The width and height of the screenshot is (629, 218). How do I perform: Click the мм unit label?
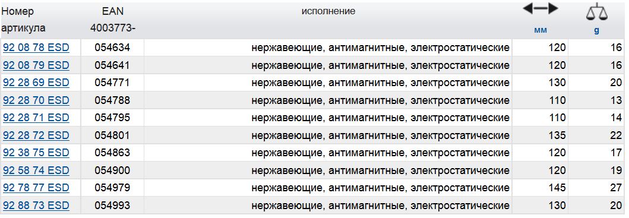point(541,30)
